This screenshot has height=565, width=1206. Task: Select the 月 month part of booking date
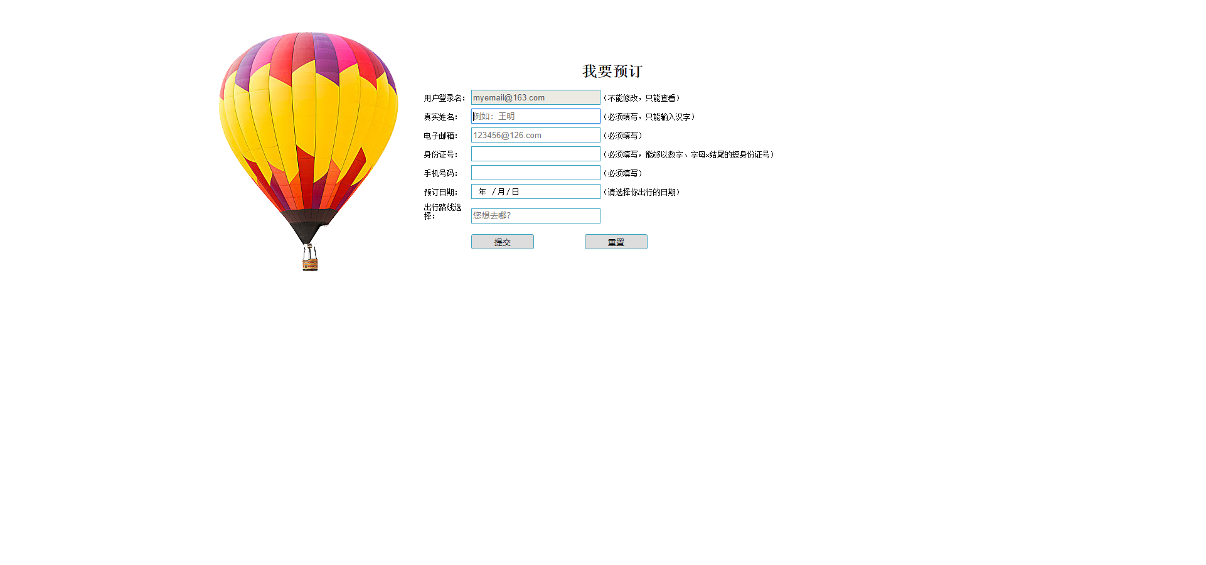click(x=501, y=191)
